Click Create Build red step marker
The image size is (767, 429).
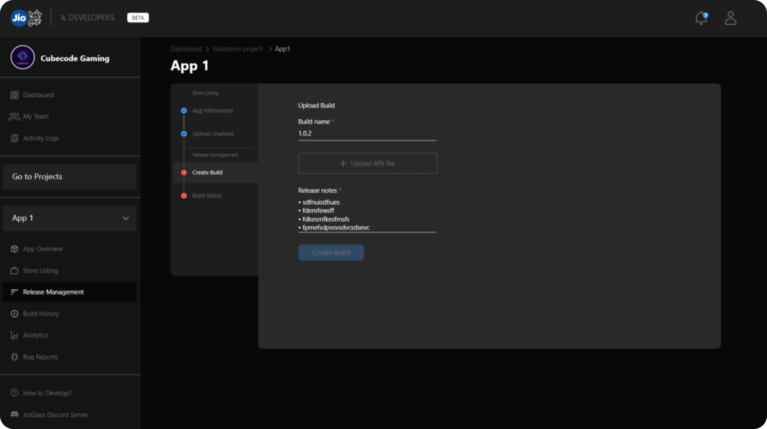pos(184,173)
